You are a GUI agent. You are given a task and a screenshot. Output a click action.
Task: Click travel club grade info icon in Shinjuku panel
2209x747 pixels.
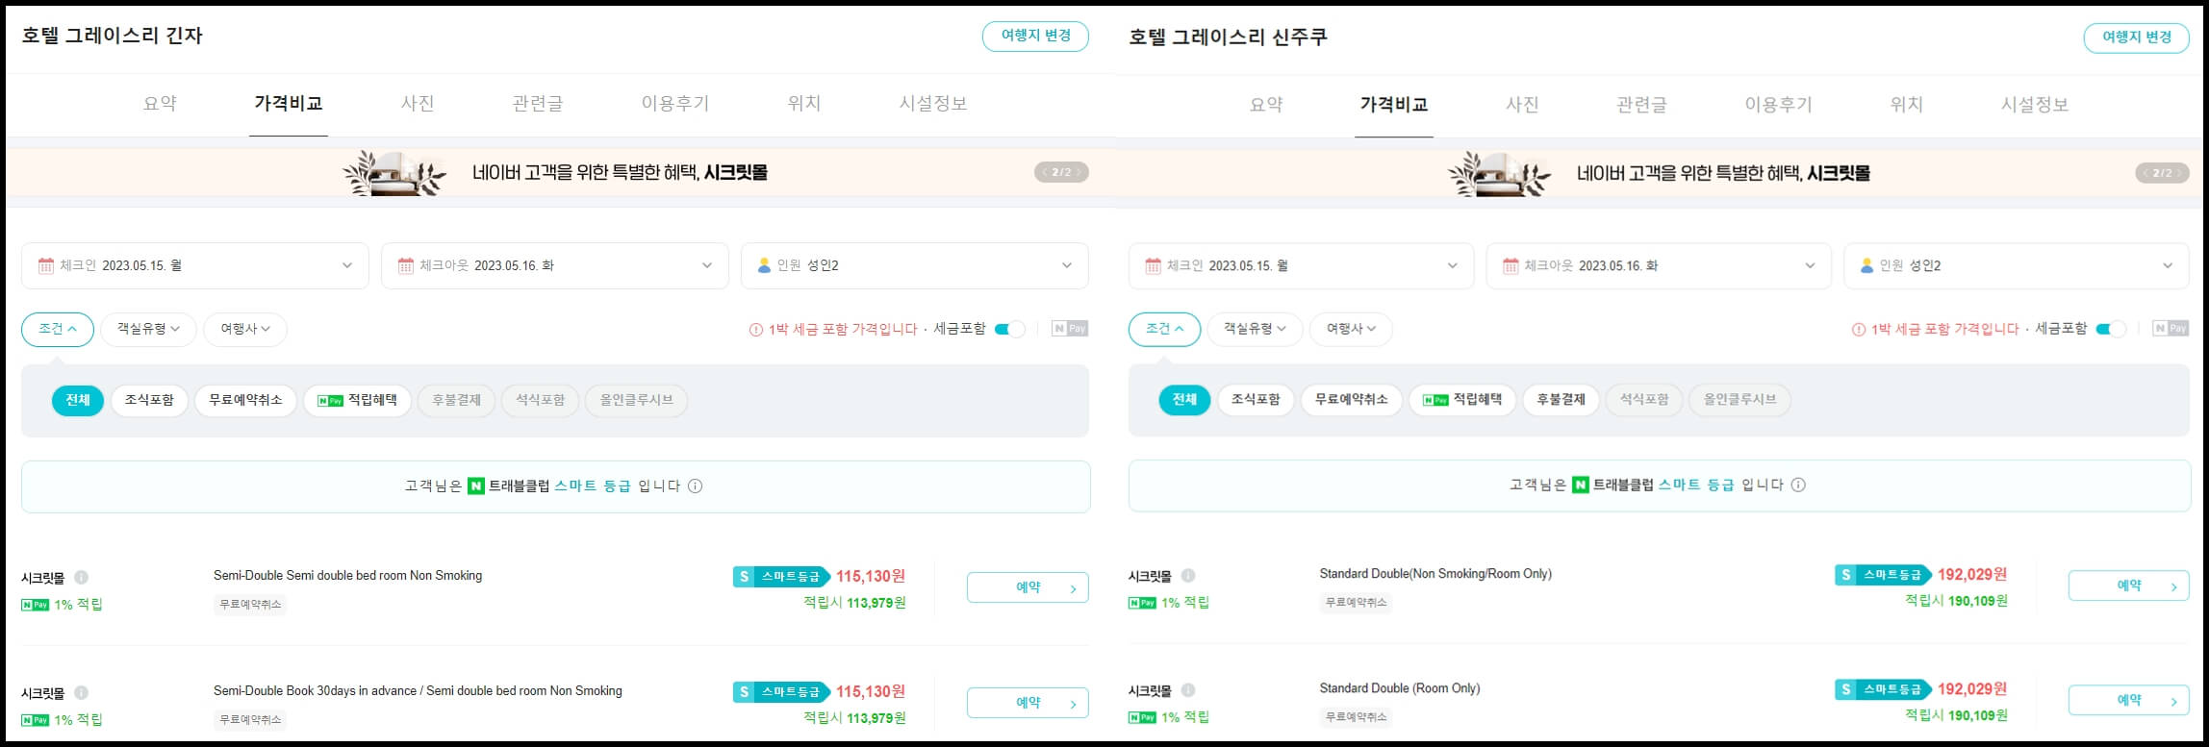pos(1798,486)
